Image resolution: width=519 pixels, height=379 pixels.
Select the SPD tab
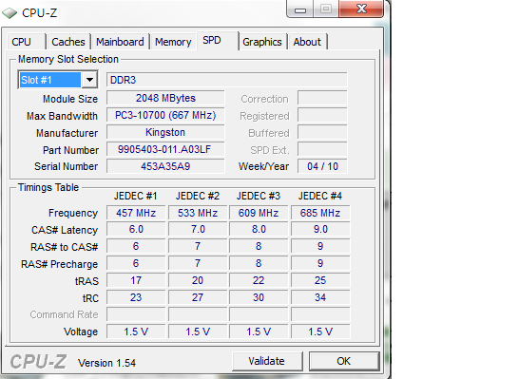(x=217, y=41)
